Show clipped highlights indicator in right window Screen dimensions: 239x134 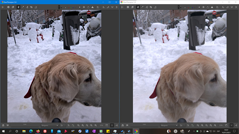click(x=212, y=7)
